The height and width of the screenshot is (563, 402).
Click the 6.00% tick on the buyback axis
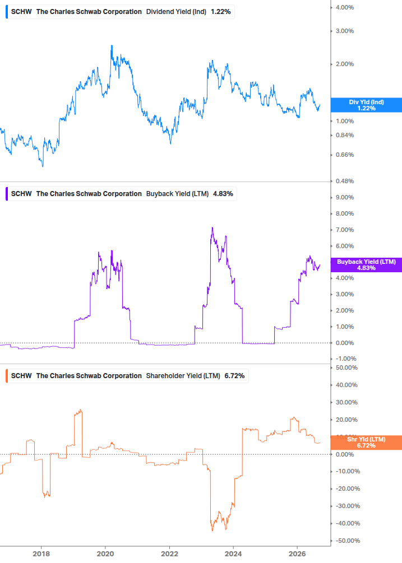344,246
